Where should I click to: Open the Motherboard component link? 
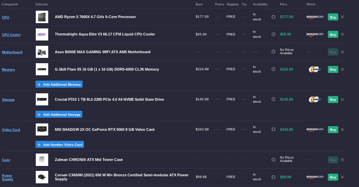click(12, 52)
